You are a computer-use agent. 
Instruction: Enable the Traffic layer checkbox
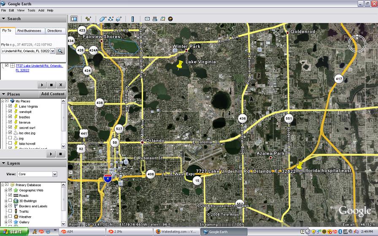(10, 212)
